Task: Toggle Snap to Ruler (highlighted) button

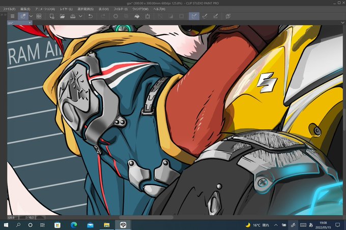Action: 194,16
